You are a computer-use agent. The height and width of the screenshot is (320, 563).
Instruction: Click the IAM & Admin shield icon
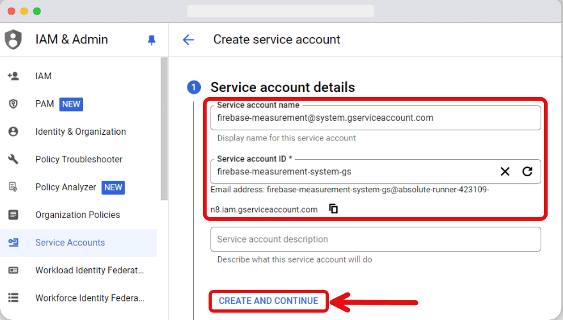tap(13, 40)
